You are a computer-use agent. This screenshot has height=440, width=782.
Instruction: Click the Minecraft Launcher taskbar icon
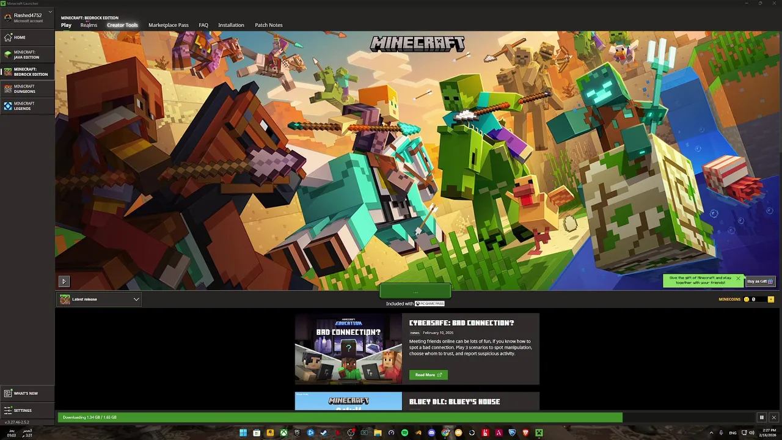click(539, 433)
